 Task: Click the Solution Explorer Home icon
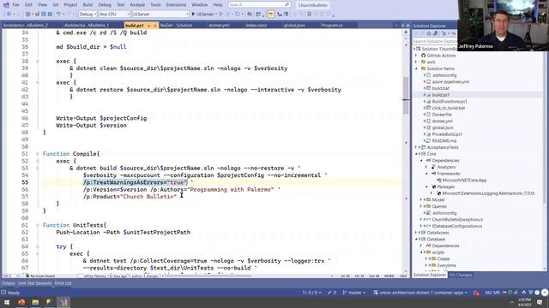click(429, 33)
